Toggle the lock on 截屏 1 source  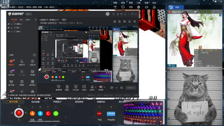12,31
